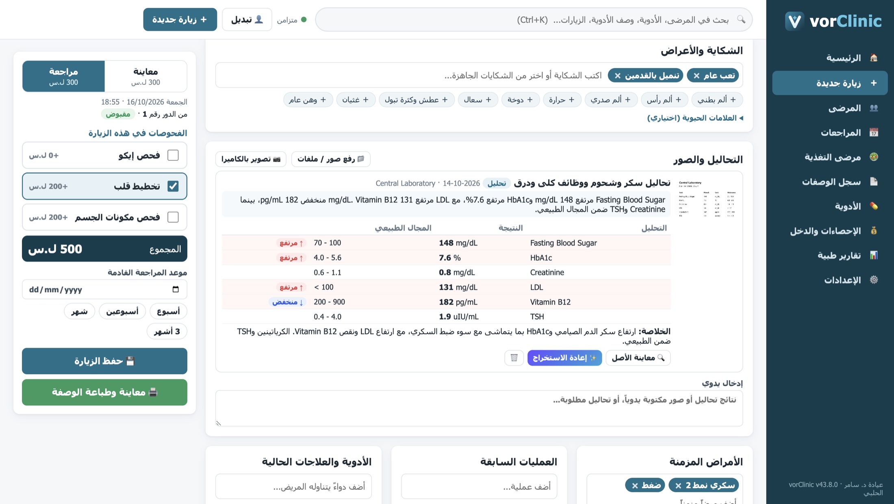The width and height of the screenshot is (894, 504).
Task: Enable فحص مكونات الجسم checkbox
Action: click(173, 217)
